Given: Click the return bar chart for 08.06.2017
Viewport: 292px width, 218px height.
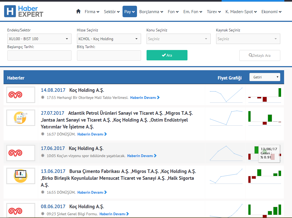Looking at the screenshot, I should tap(265, 211).
